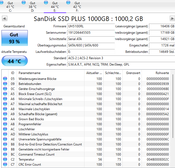Click the Grown Bad Blocks parameter name

pos(31,119)
